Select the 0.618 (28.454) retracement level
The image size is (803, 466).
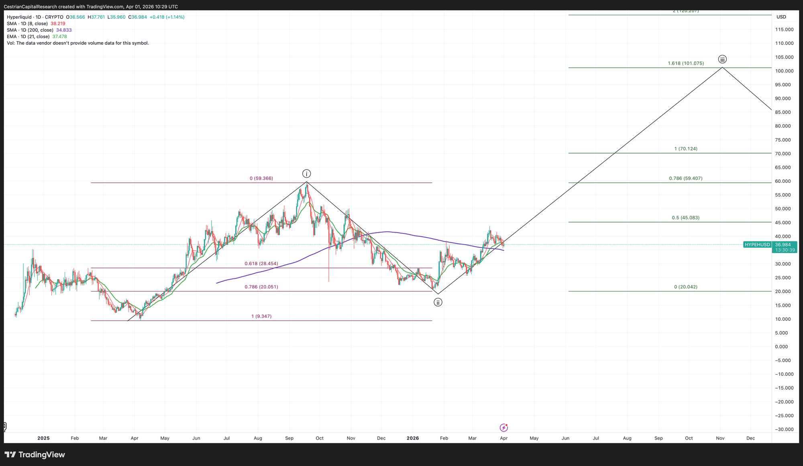(x=261, y=264)
